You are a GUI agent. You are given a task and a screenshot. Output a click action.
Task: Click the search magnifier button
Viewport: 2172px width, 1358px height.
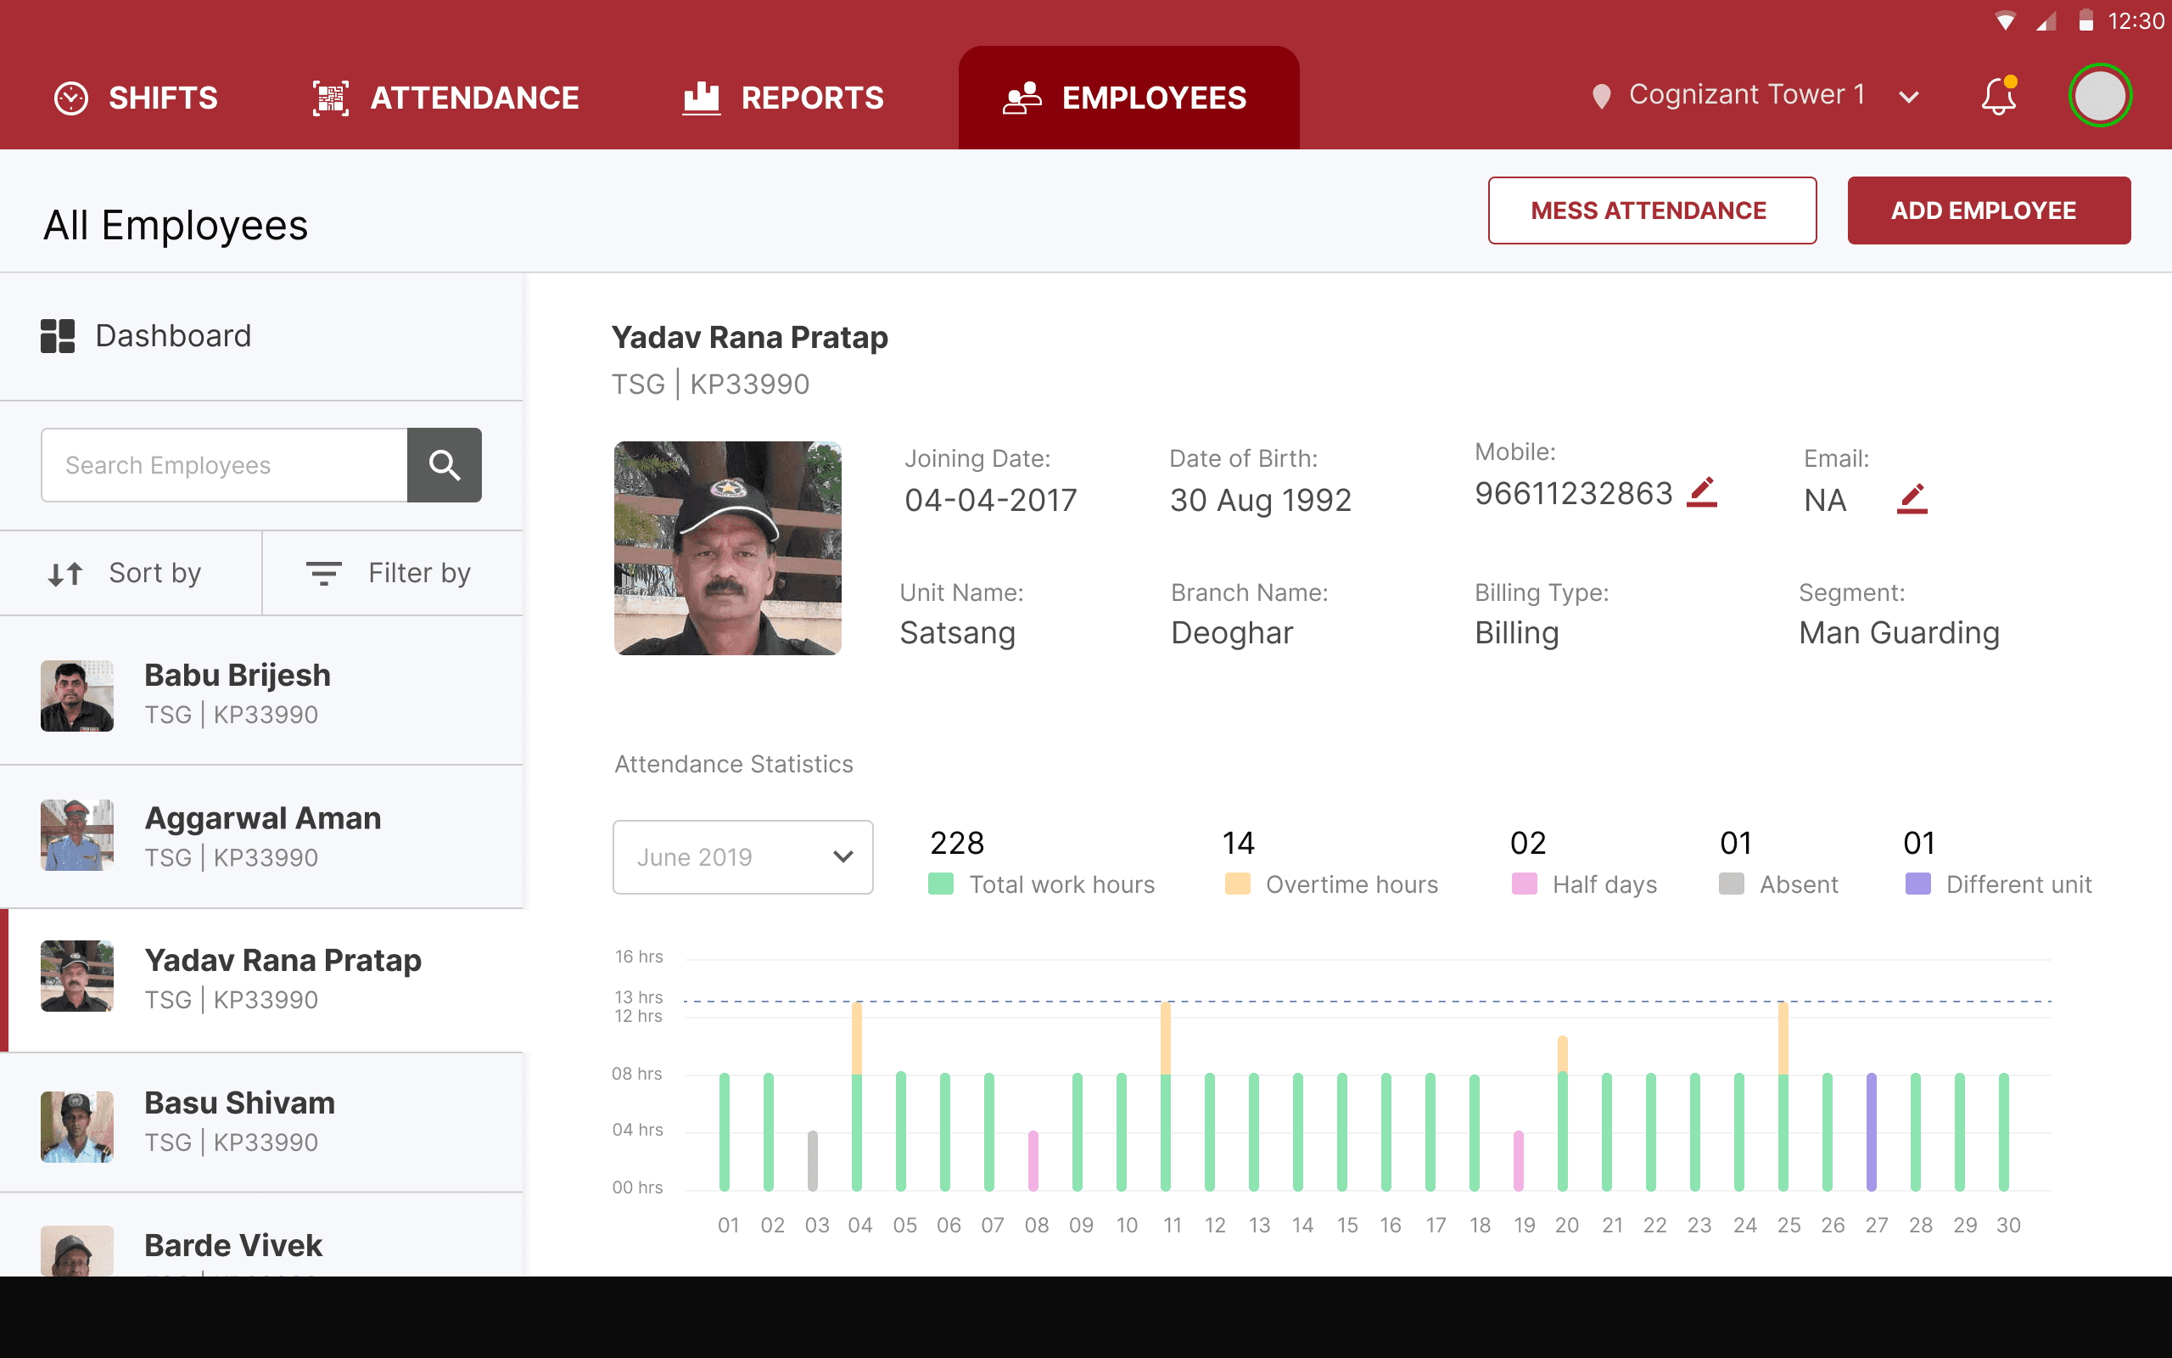445,465
